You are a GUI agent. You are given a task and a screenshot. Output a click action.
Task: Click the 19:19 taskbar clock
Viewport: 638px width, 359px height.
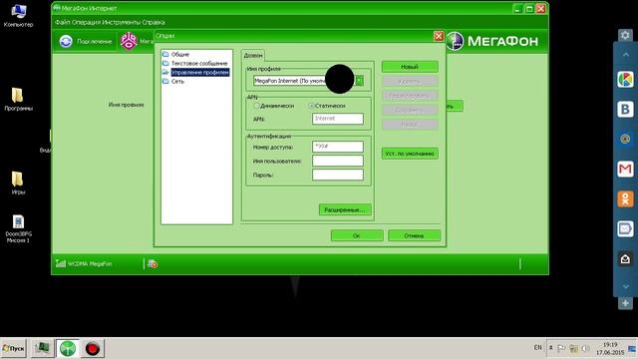pyautogui.click(x=610, y=345)
